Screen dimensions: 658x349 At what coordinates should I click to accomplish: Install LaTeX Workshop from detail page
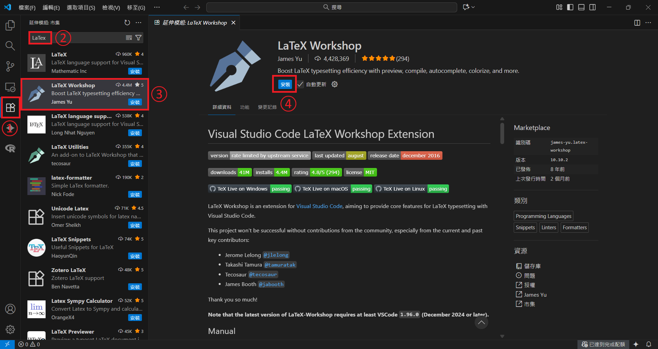pyautogui.click(x=285, y=84)
